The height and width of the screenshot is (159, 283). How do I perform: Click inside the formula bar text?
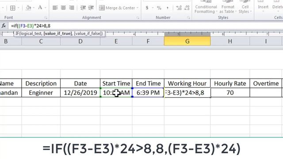[31, 26]
